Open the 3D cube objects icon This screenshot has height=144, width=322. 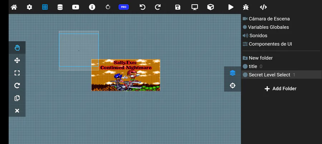tap(210, 7)
